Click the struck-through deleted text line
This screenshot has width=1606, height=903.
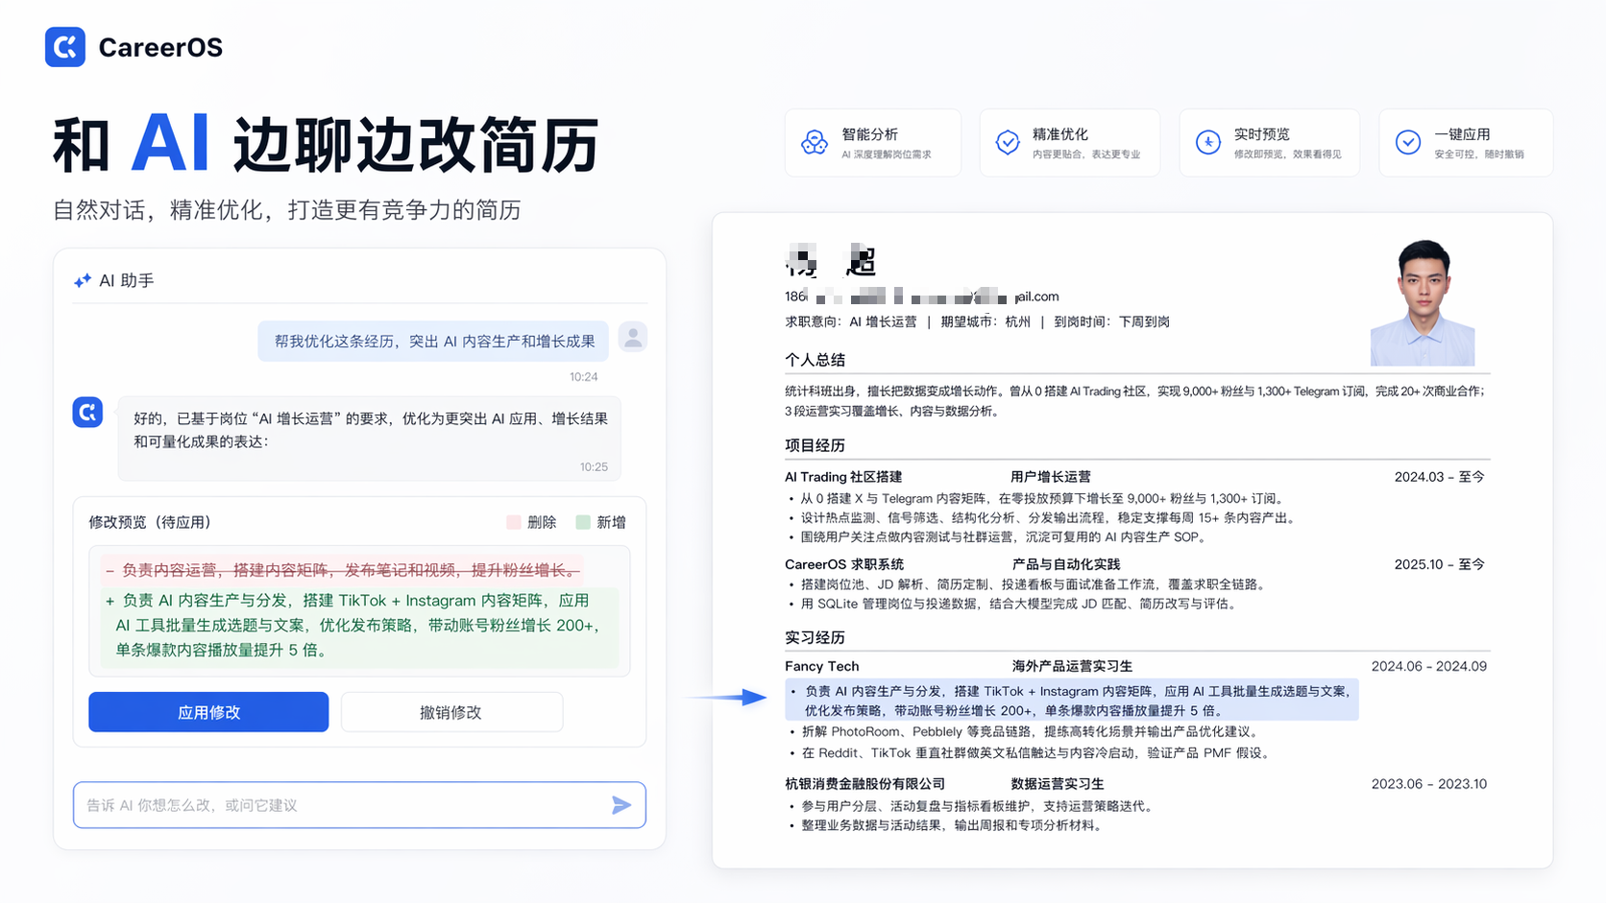click(x=342, y=571)
